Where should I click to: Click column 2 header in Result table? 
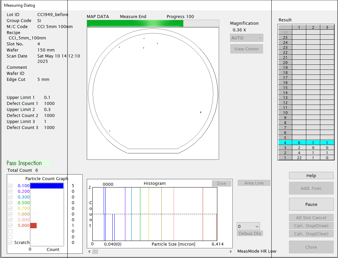(313, 27)
